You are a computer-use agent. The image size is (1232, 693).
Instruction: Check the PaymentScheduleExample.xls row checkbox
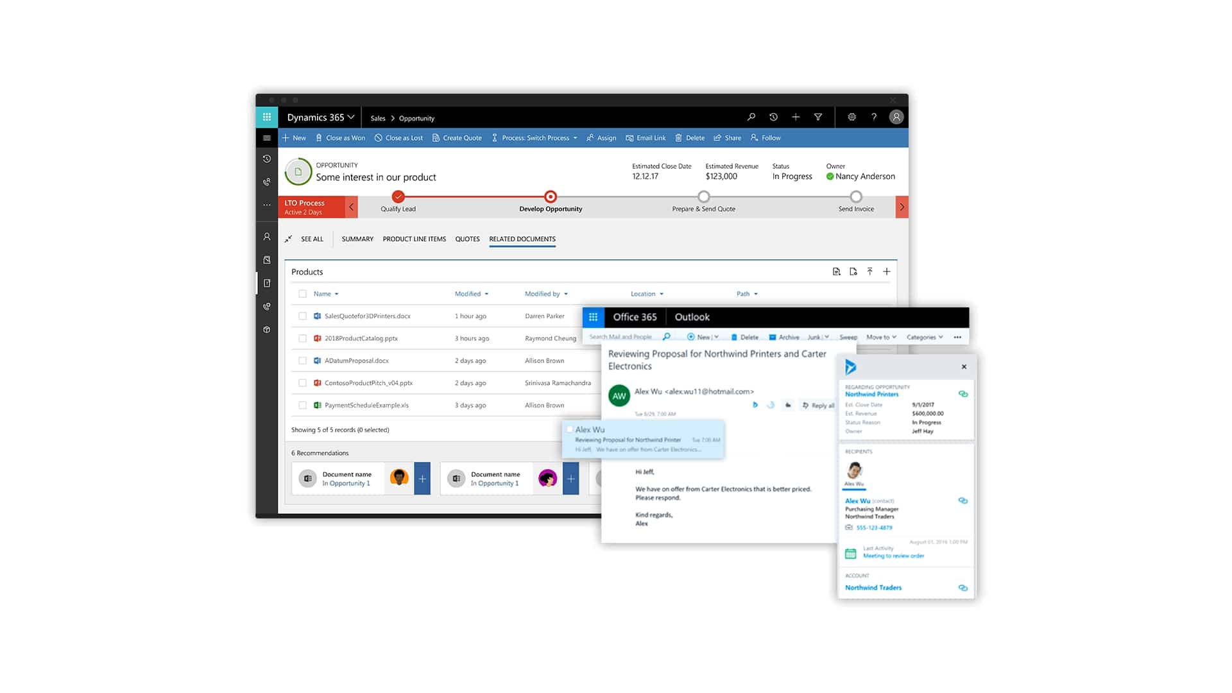pos(302,406)
